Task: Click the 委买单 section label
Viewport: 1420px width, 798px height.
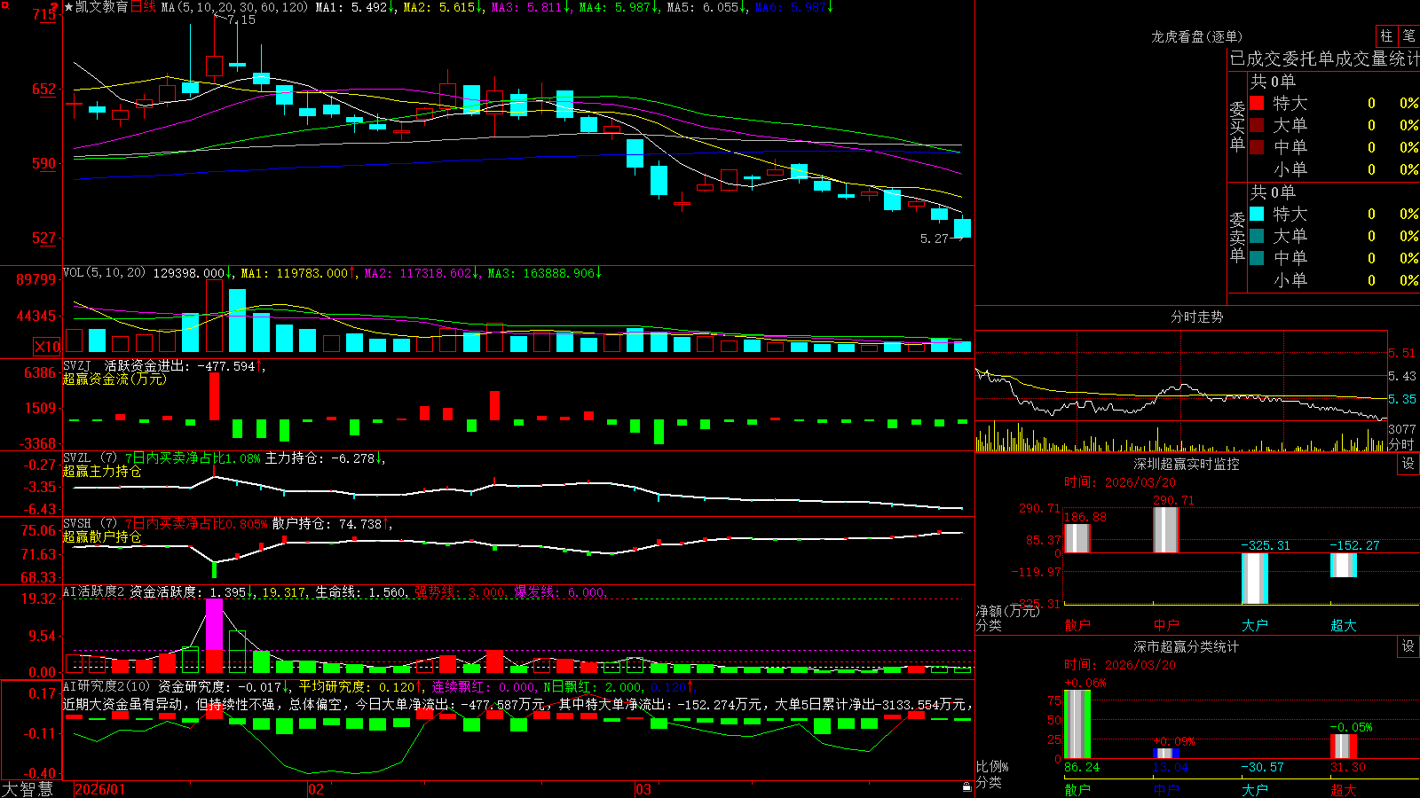Action: [x=1237, y=127]
